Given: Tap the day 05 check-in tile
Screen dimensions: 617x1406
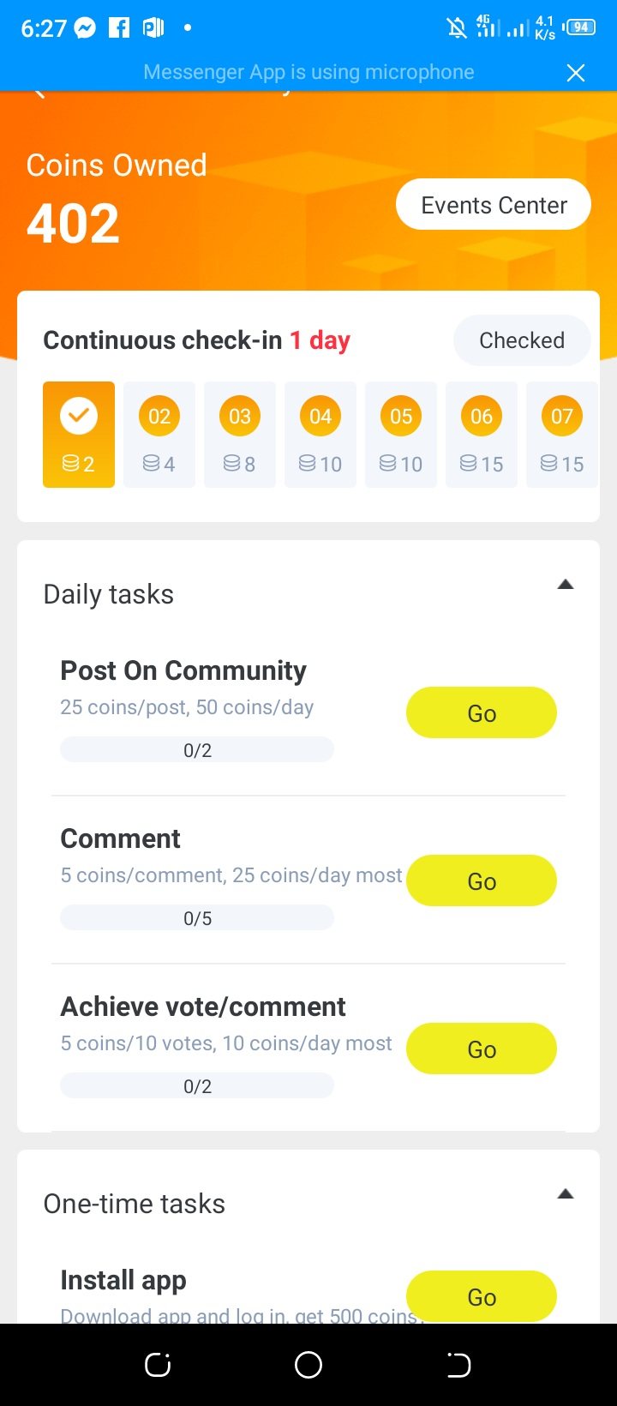Looking at the screenshot, I should (x=401, y=434).
